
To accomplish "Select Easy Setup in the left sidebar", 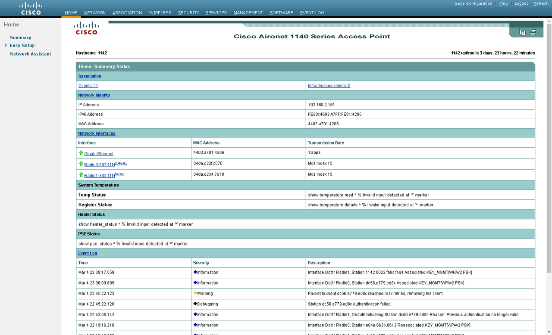I will pos(22,45).
